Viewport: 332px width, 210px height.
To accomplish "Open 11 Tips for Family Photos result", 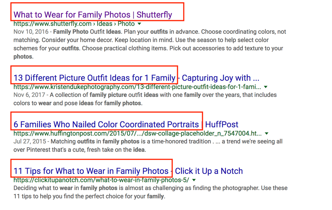I will click(x=91, y=171).
